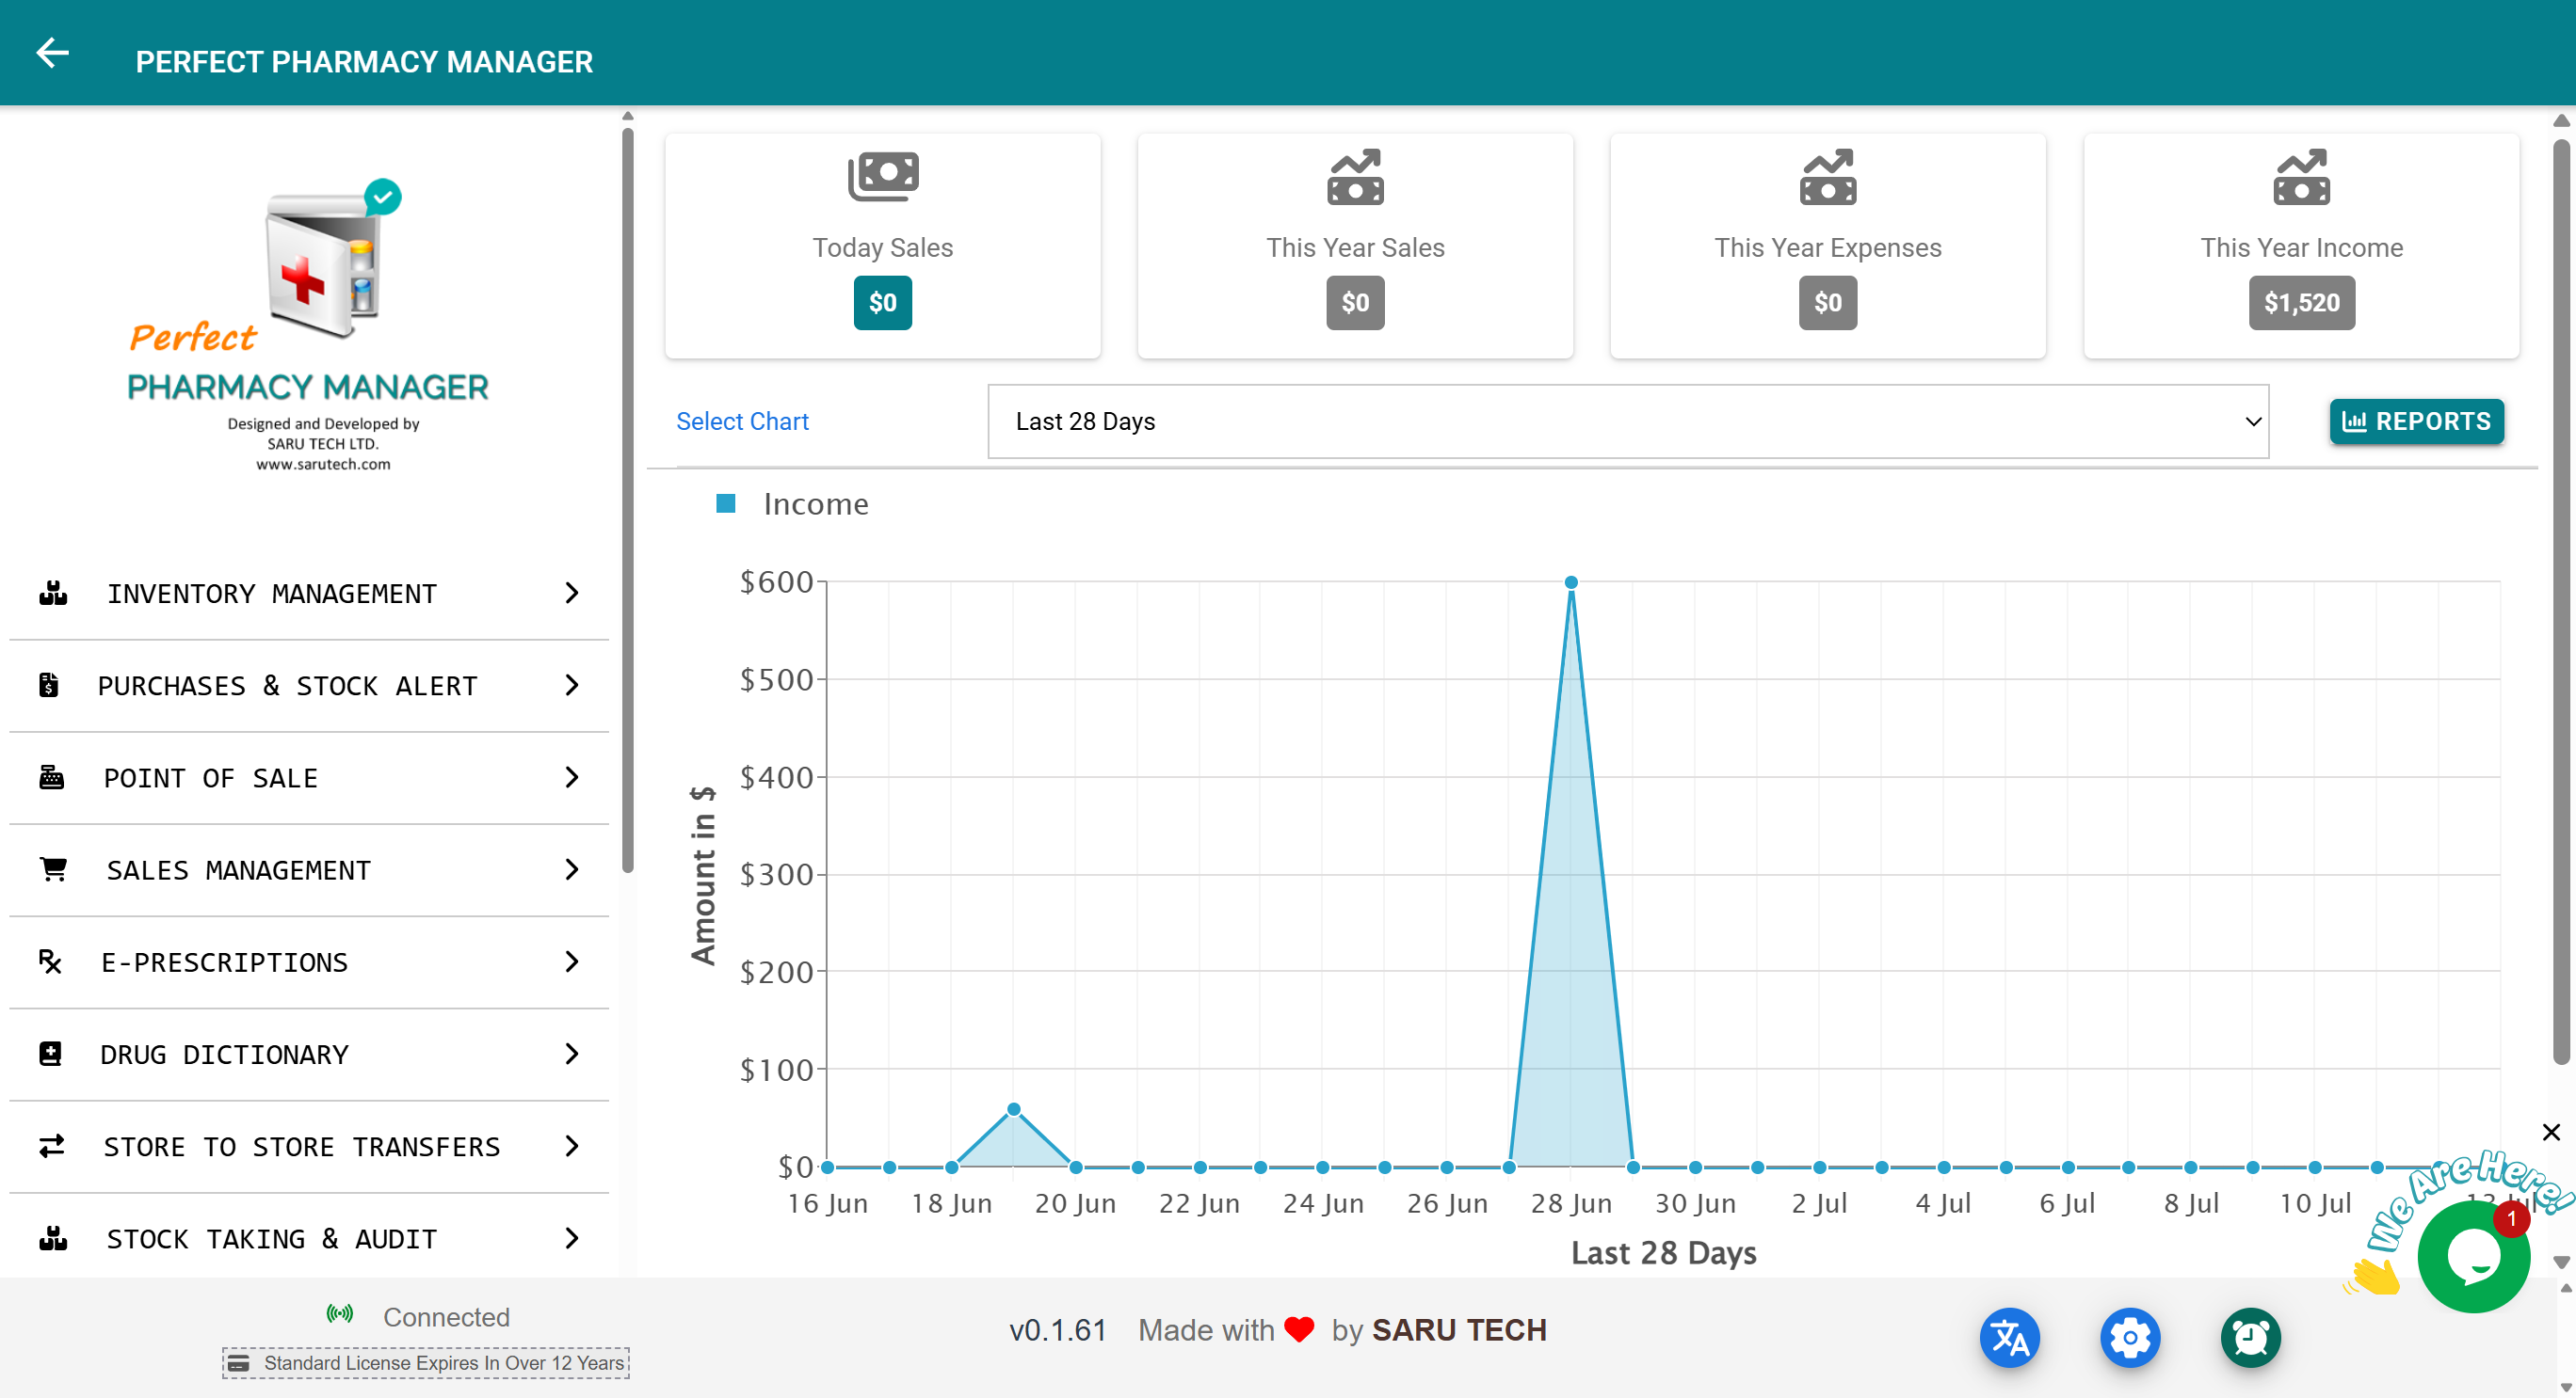Click the Inventory Management boxes icon
The height and width of the screenshot is (1398, 2576).
[x=53, y=593]
